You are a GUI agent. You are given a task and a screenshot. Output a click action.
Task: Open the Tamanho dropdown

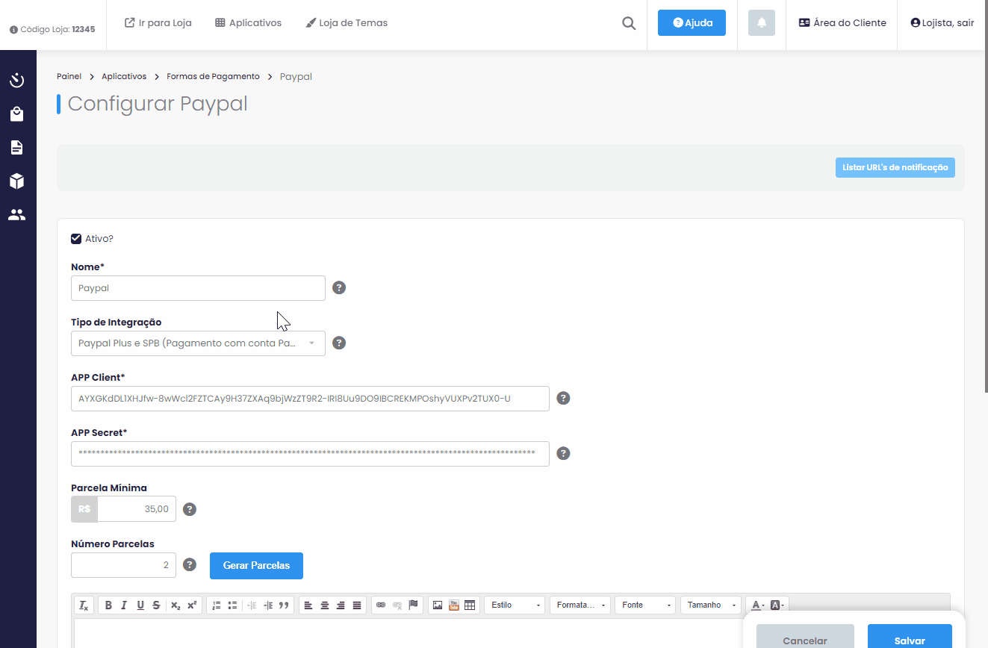click(712, 605)
